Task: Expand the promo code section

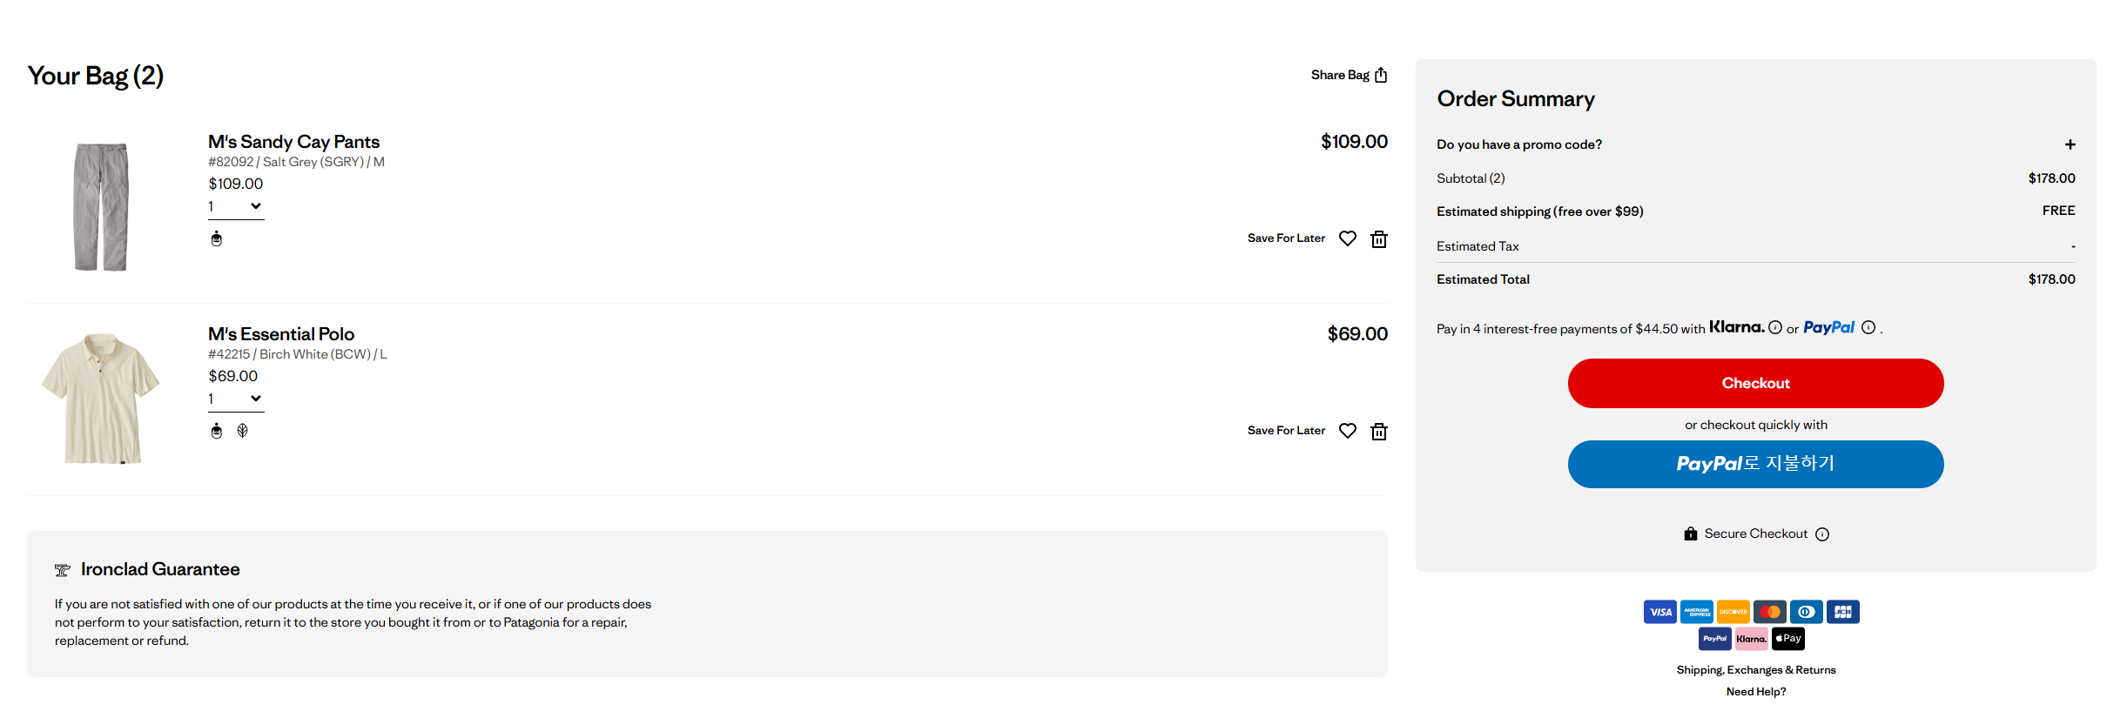Action: pyautogui.click(x=2070, y=144)
